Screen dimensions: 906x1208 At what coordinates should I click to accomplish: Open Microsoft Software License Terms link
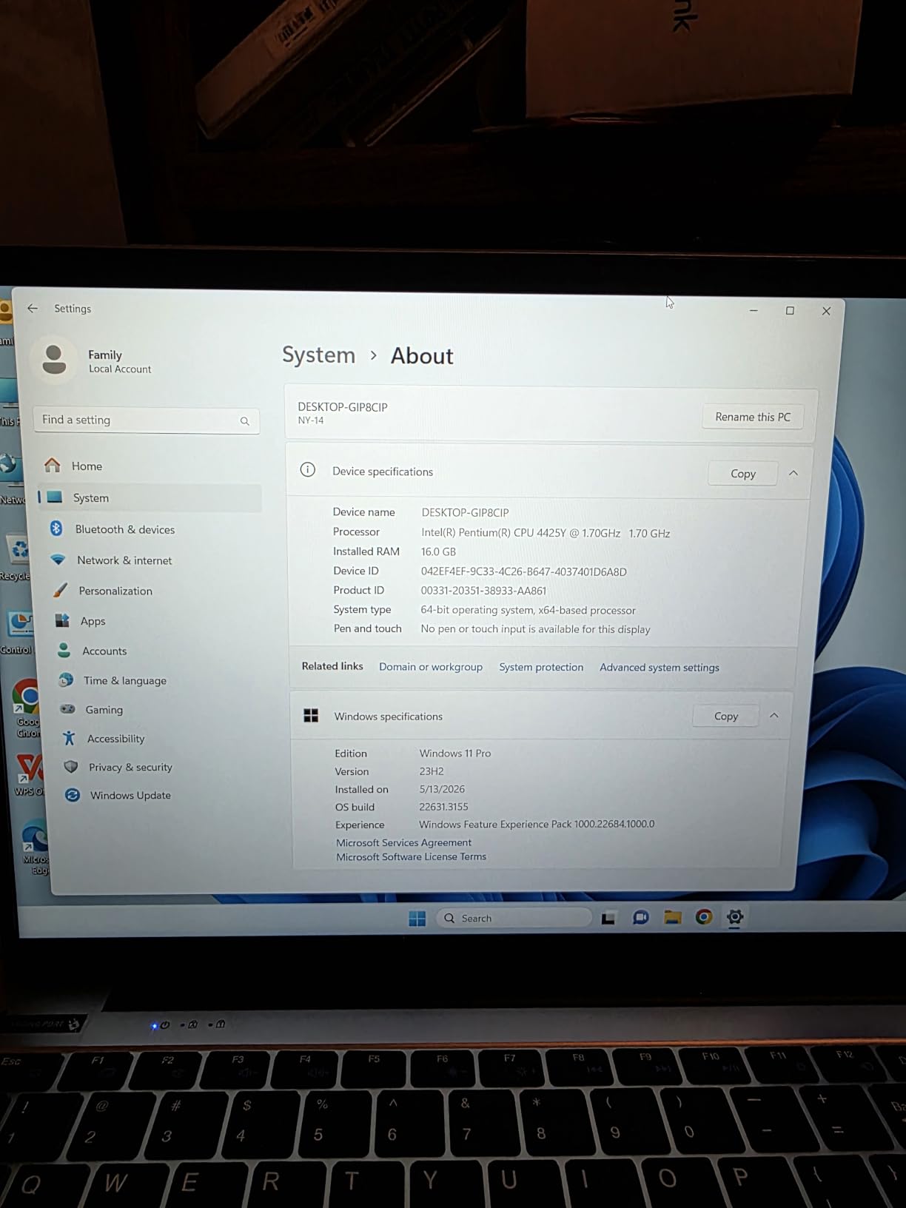point(411,856)
